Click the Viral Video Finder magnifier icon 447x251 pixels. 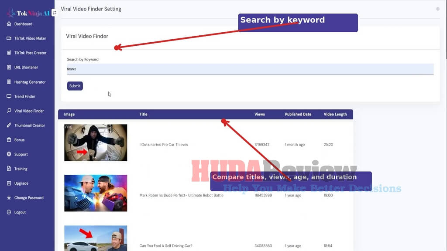click(x=9, y=111)
